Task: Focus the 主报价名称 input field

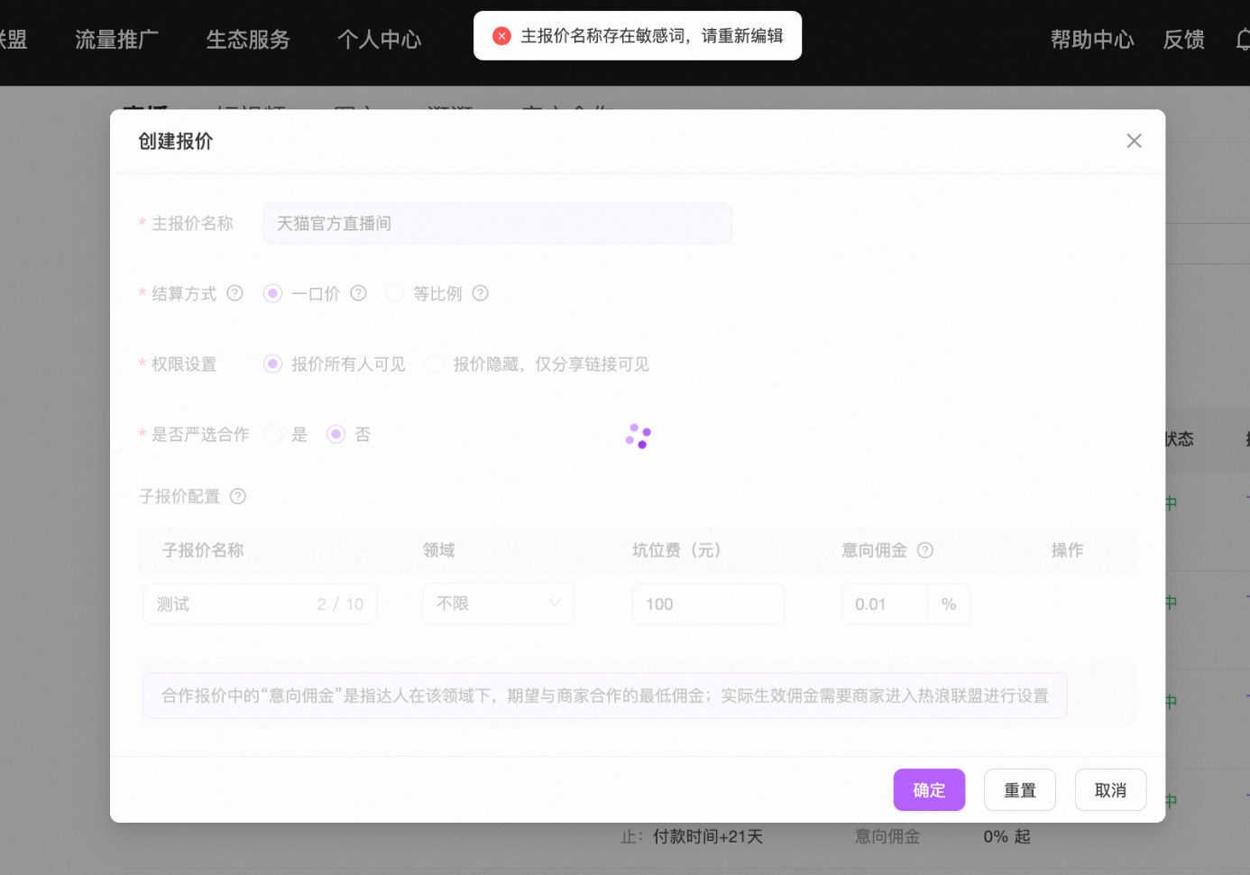Action: pyautogui.click(x=498, y=223)
